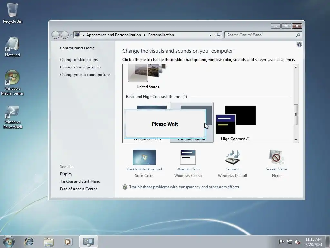Click the network tray icon

click(290, 242)
